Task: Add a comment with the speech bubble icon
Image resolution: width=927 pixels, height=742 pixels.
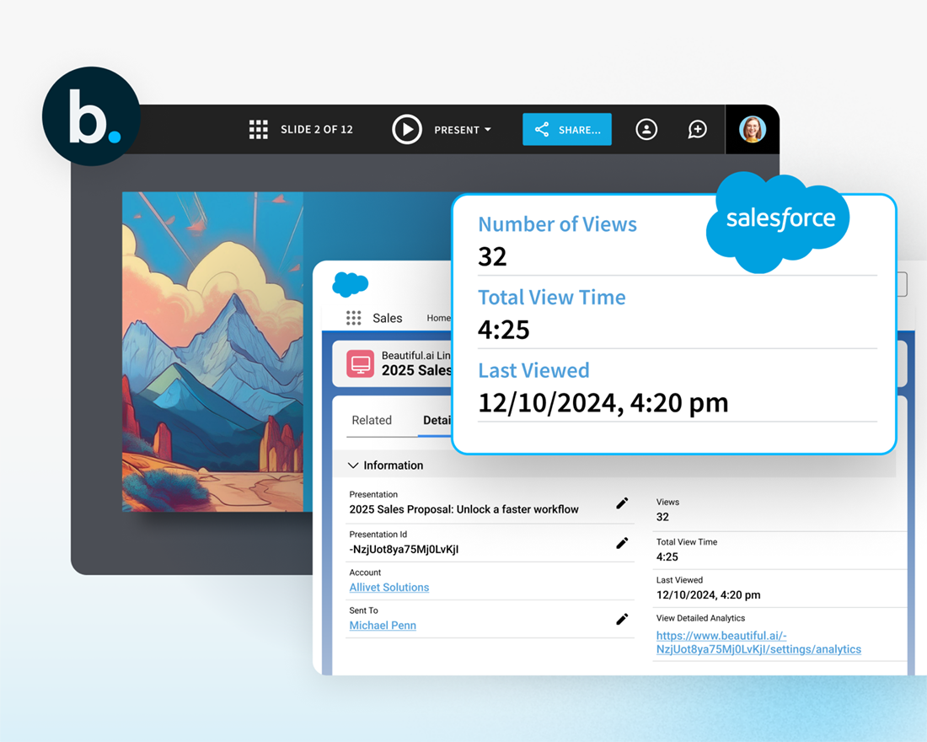Action: pyautogui.click(x=697, y=130)
